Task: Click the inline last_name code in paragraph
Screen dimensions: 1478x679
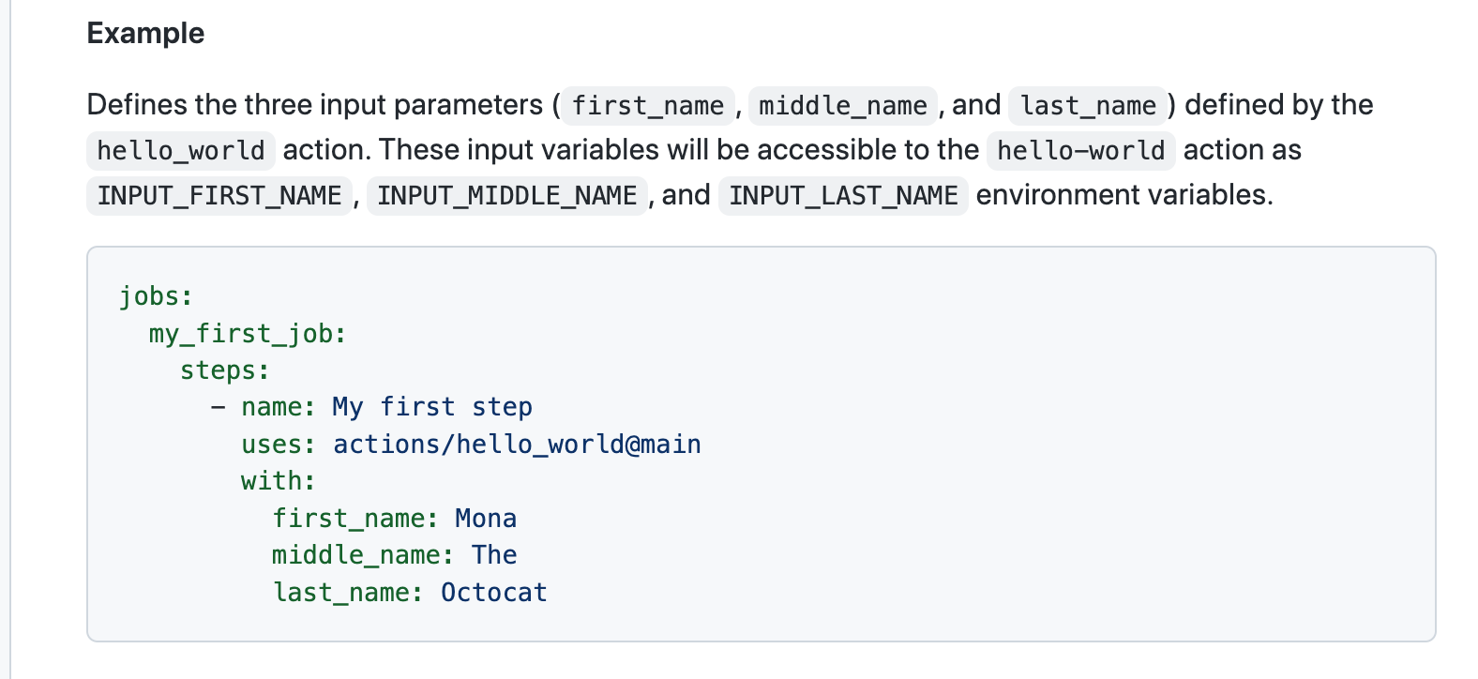Action: [x=1088, y=105]
